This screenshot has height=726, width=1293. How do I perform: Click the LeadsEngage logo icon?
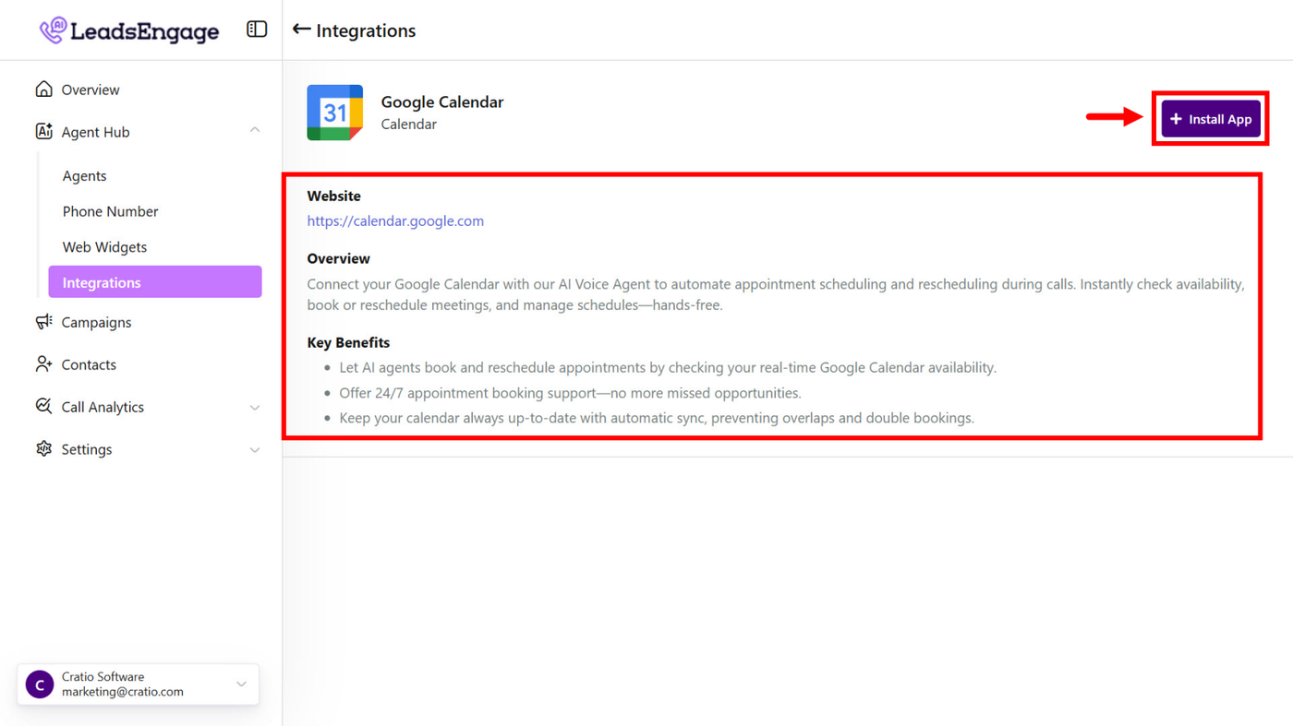coord(54,30)
